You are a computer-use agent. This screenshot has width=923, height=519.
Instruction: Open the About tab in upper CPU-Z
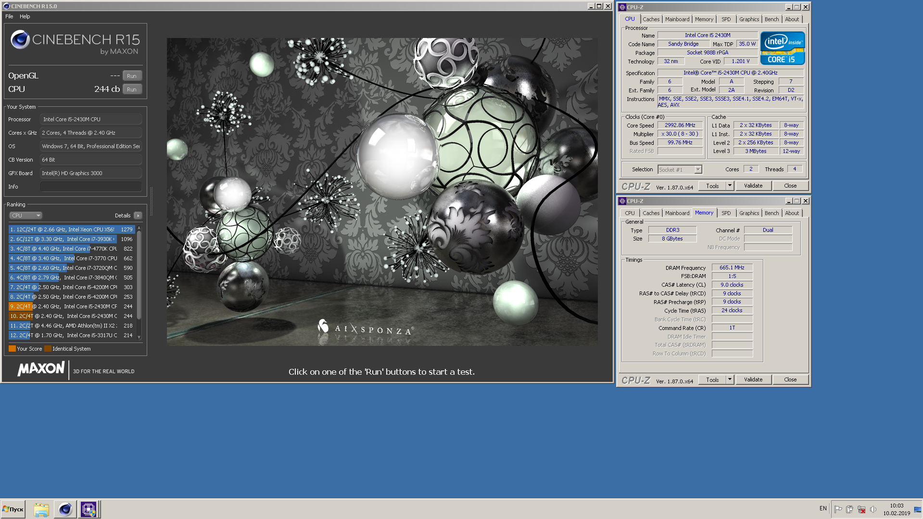click(x=792, y=19)
